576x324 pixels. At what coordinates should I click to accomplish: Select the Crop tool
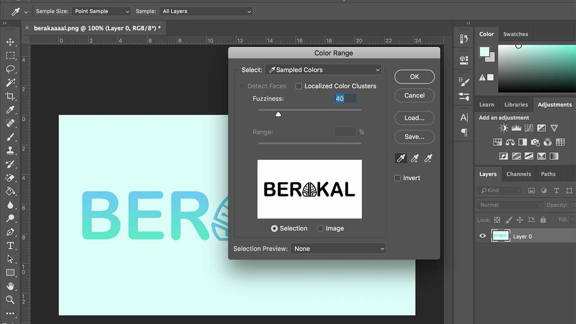(x=11, y=96)
